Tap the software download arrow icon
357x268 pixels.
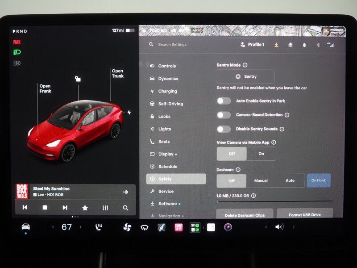coord(276,45)
